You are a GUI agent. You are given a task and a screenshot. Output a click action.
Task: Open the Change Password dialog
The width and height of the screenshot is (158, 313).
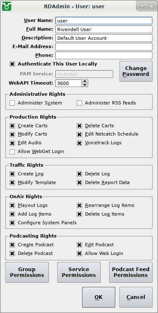pos(136,71)
